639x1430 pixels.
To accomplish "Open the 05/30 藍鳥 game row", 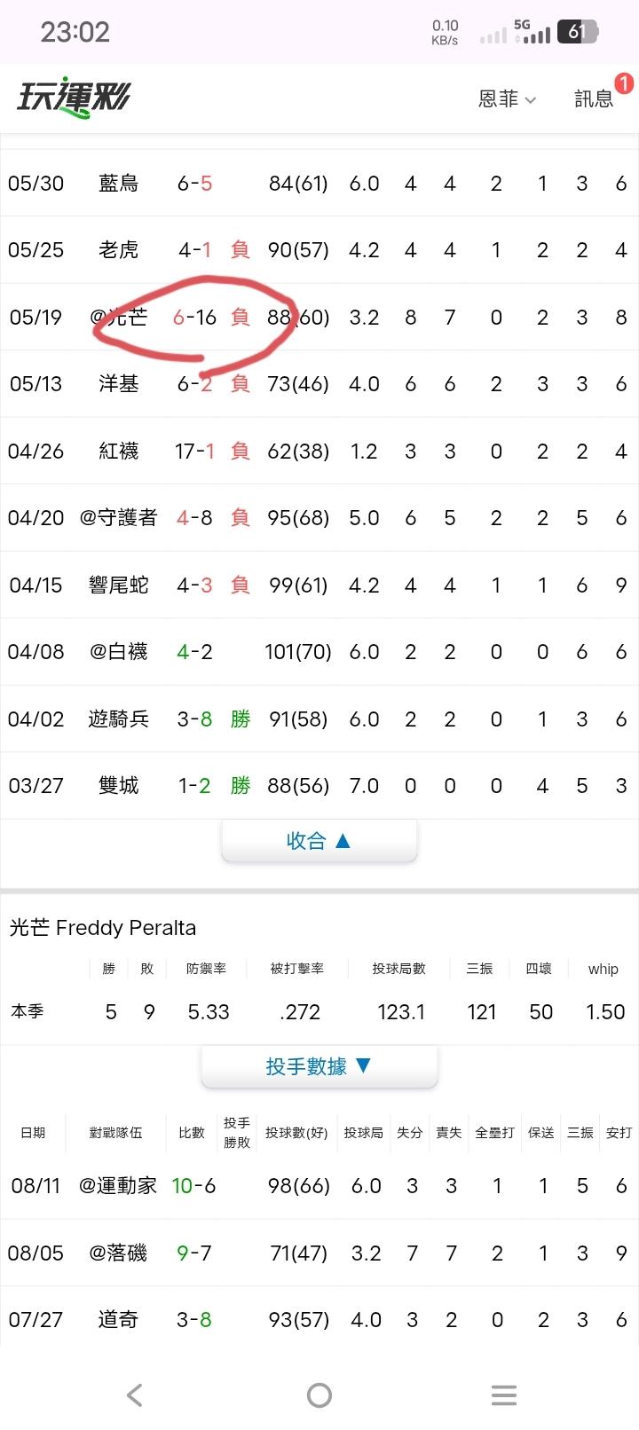I will (319, 183).
